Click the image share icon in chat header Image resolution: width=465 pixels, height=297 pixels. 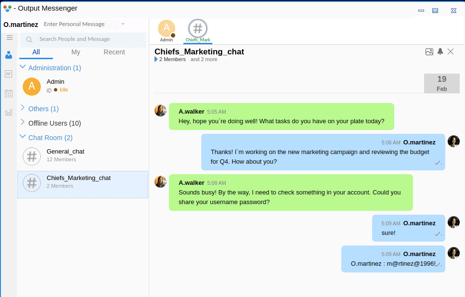pos(429,52)
